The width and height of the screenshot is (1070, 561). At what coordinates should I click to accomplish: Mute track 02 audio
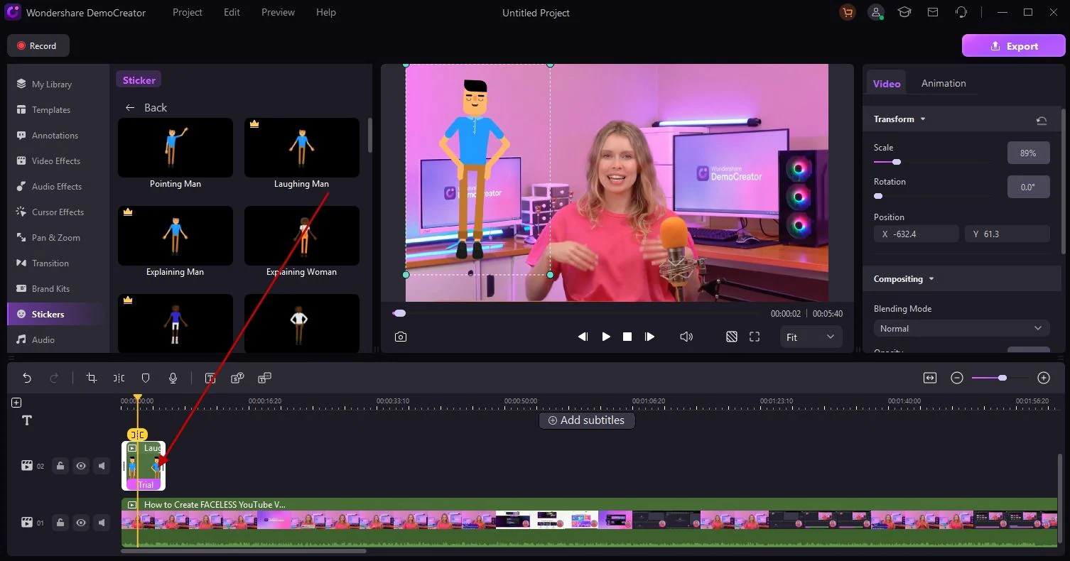(102, 466)
